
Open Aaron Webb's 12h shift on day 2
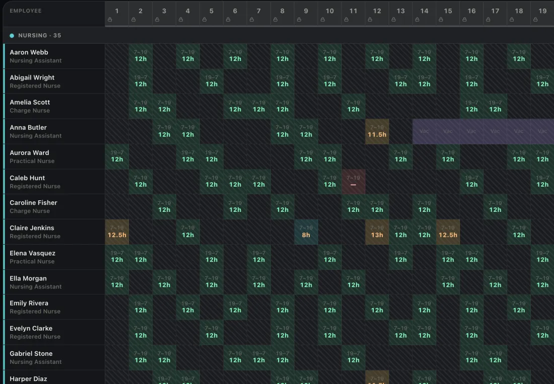[x=141, y=56]
